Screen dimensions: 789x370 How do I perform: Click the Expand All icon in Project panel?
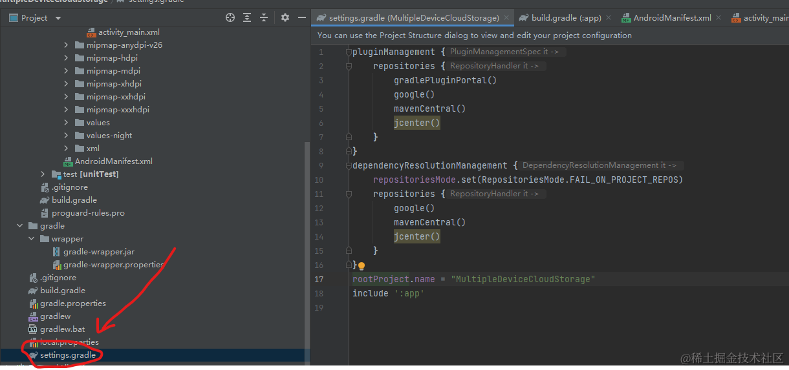248,18
